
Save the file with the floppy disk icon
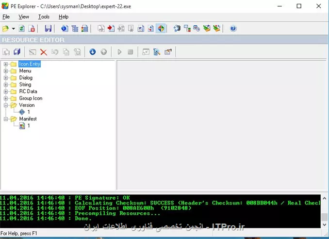48,28
